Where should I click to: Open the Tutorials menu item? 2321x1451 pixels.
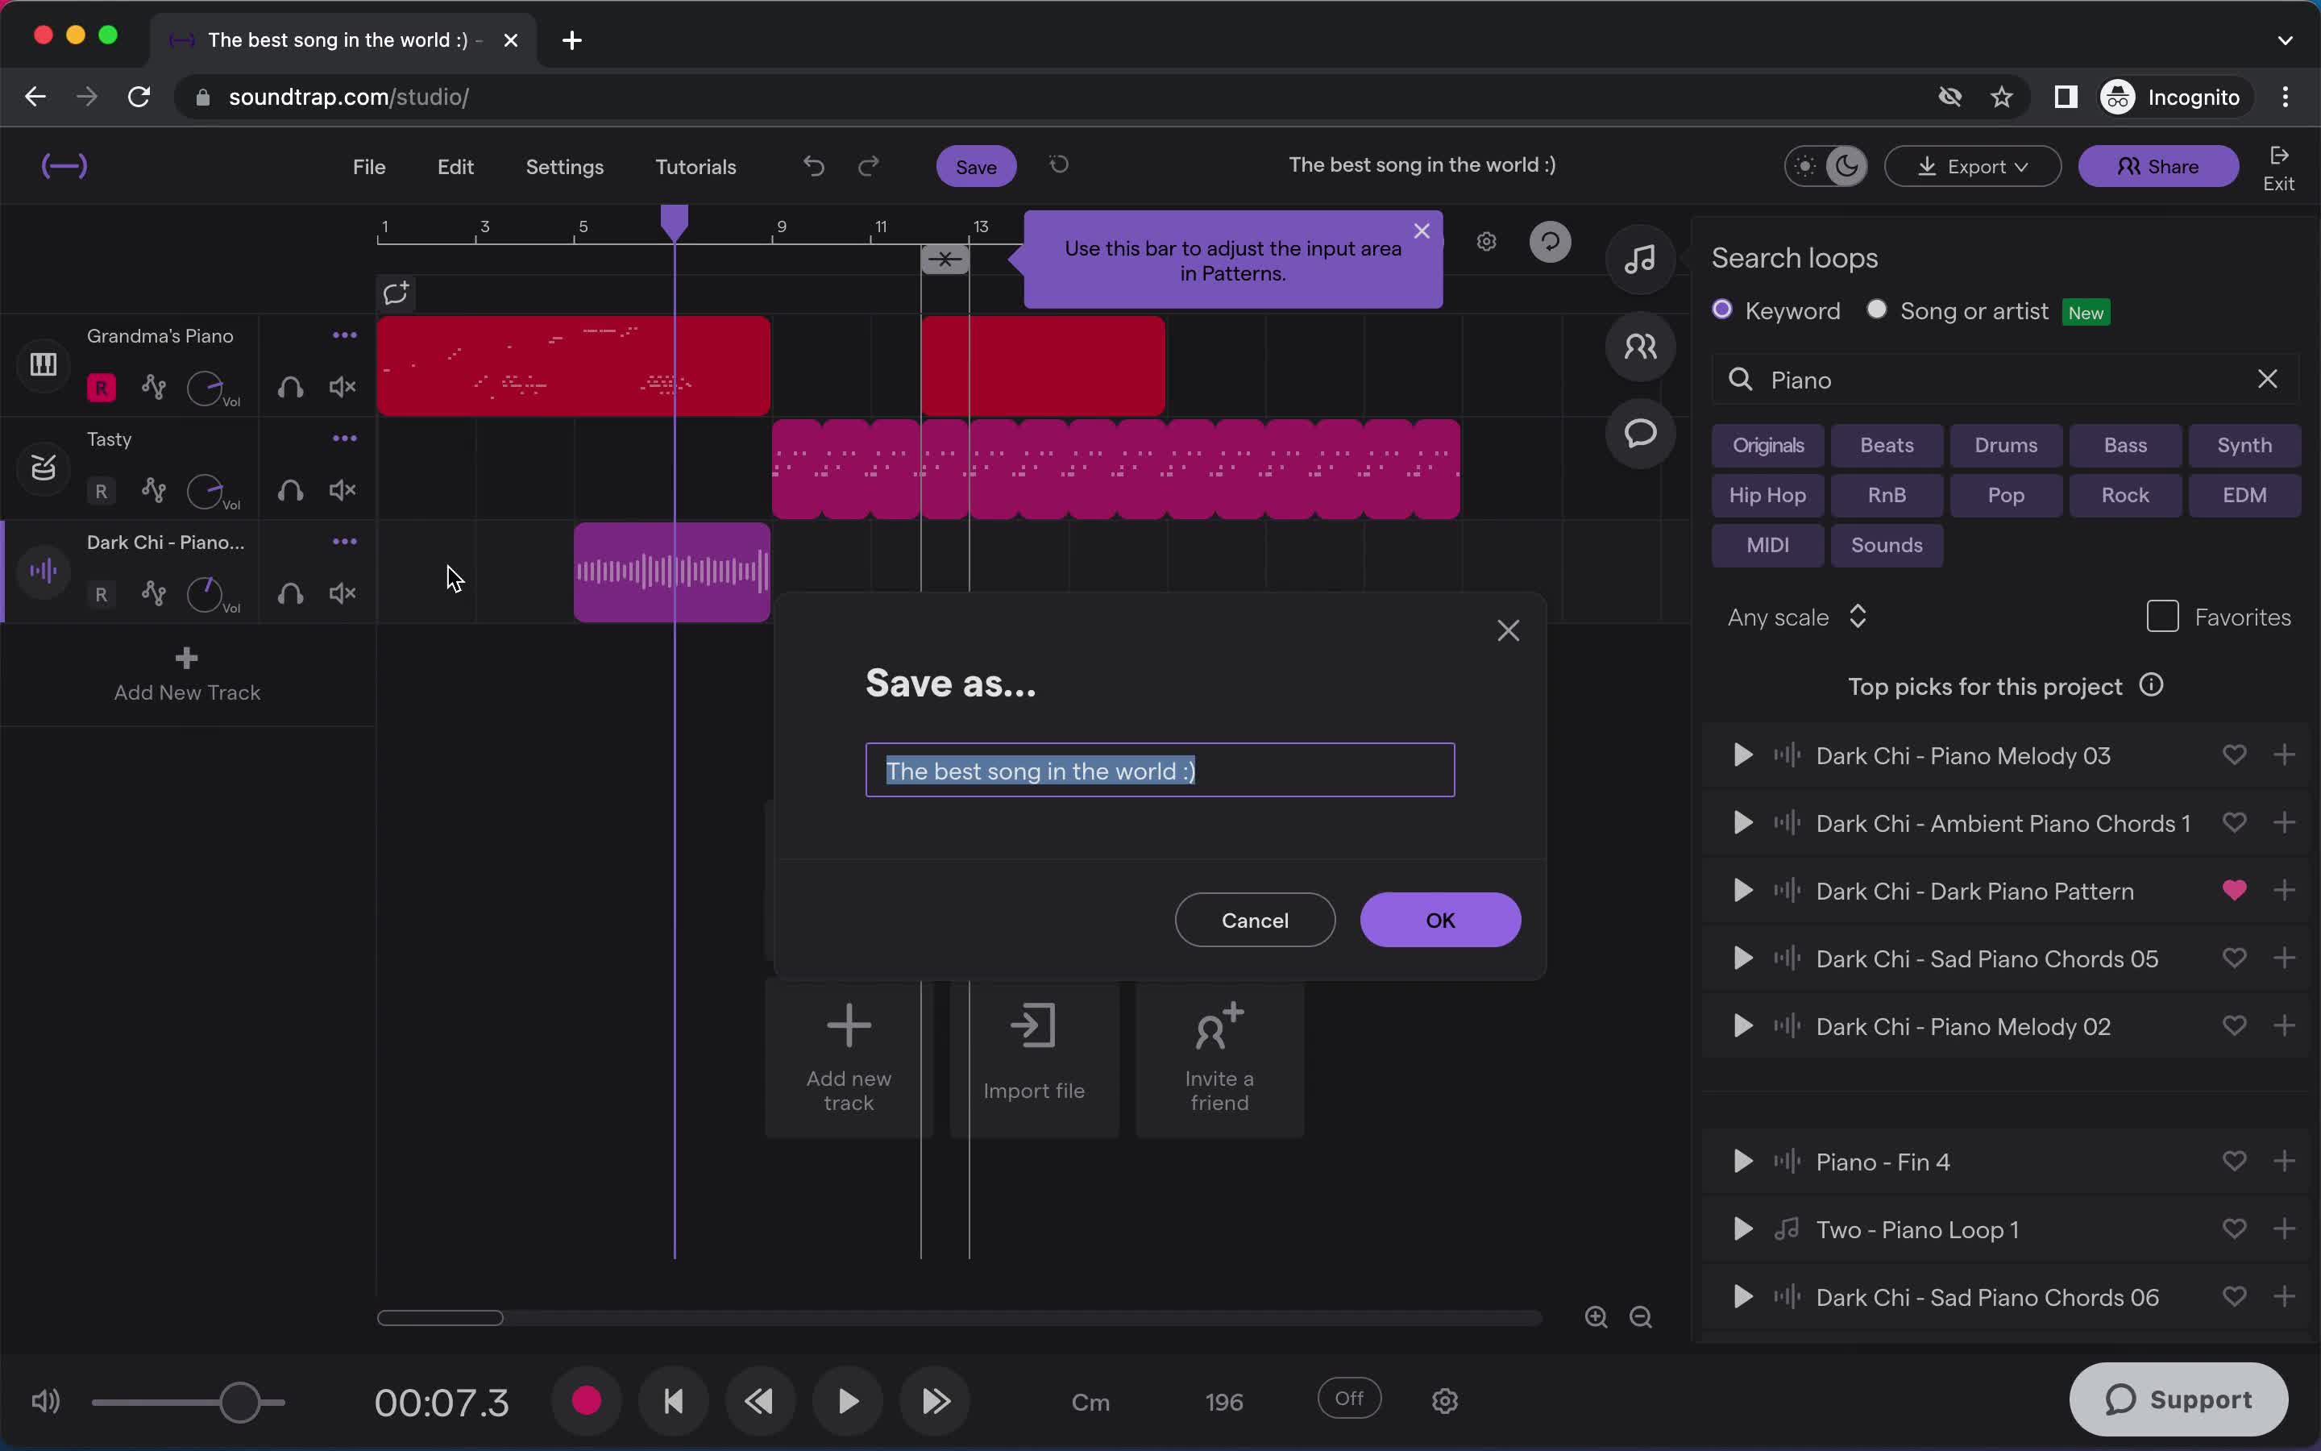point(695,165)
